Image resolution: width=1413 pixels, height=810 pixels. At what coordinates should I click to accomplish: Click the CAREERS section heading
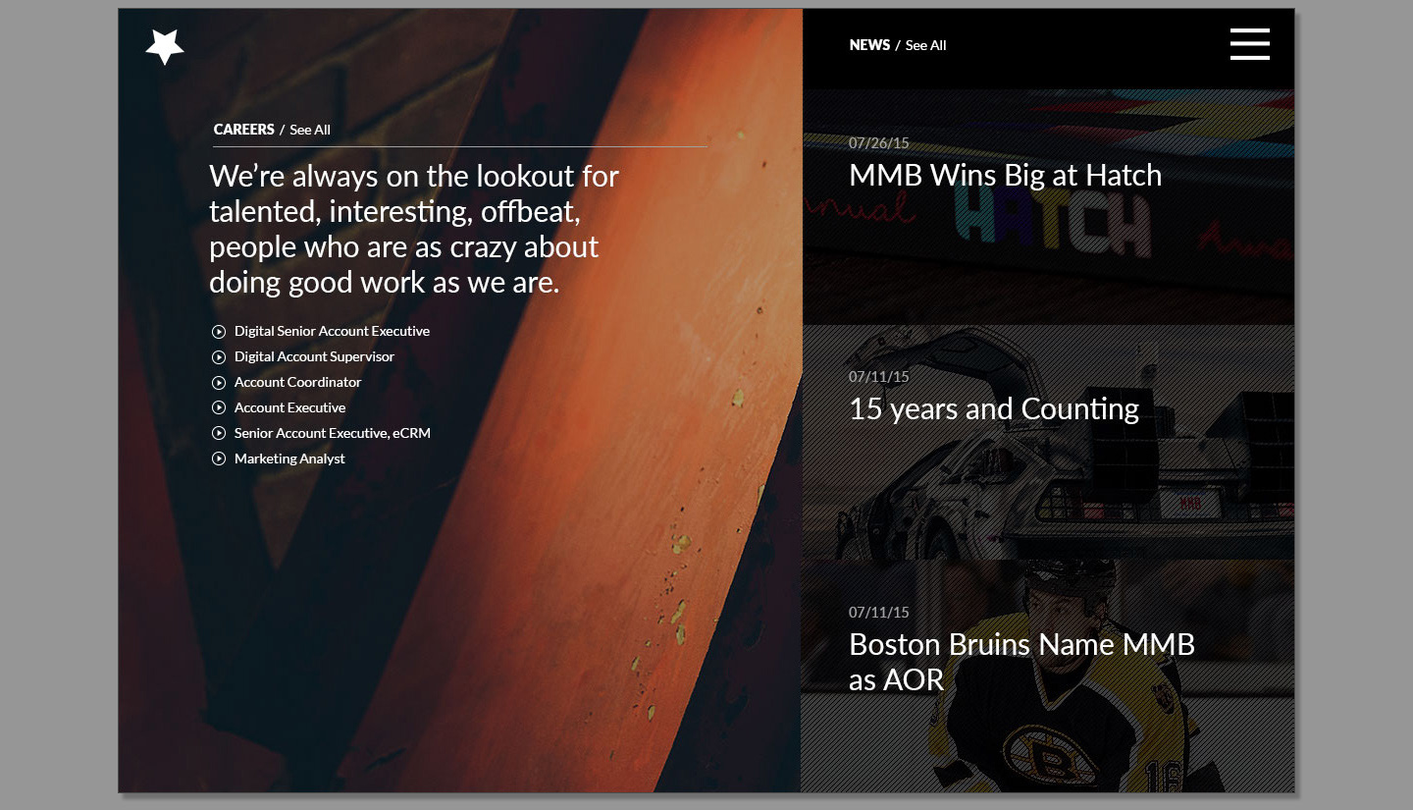click(244, 131)
